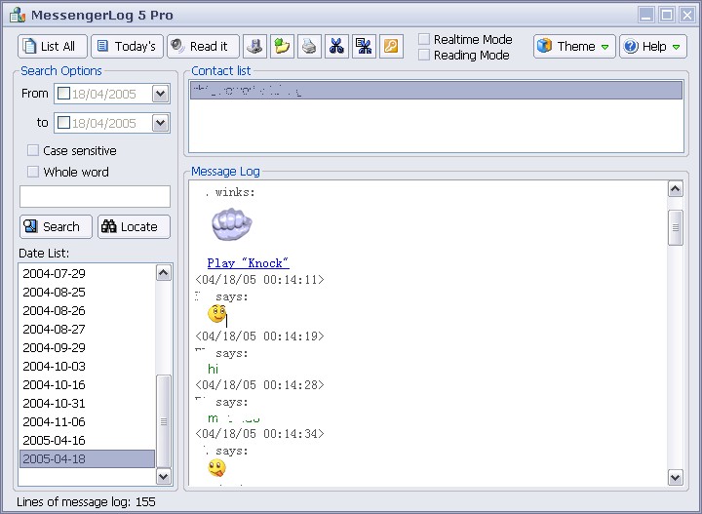Click the orange key icon
This screenshot has height=514, width=702.
[391, 47]
